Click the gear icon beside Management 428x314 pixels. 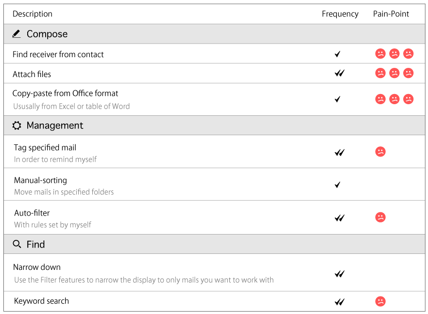pyautogui.click(x=17, y=126)
